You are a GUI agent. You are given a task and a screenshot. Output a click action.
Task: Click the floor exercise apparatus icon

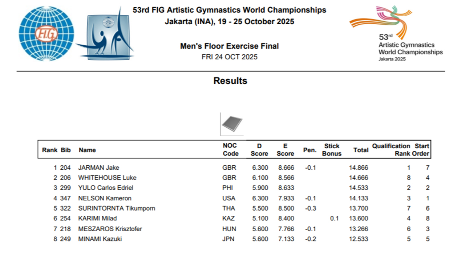(232, 124)
